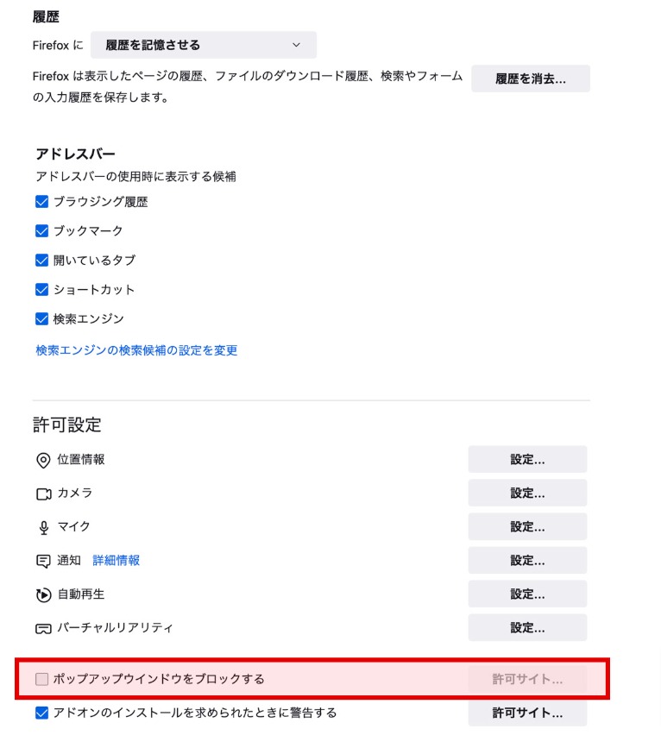Click 許可サイト button for add-on installs
This screenshot has width=661, height=748.
527,713
